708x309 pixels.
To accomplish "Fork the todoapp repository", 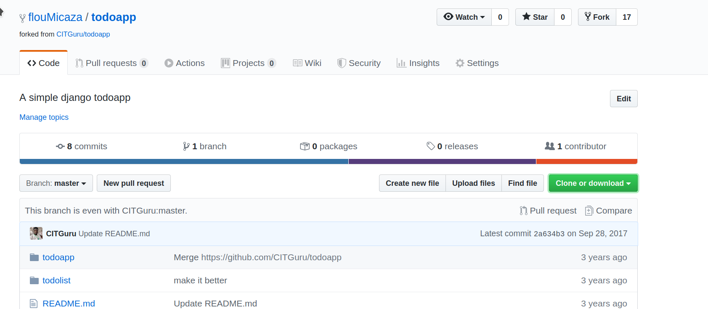I will point(597,17).
